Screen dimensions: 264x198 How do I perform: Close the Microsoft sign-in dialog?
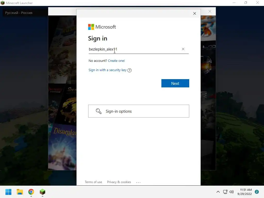194,13
